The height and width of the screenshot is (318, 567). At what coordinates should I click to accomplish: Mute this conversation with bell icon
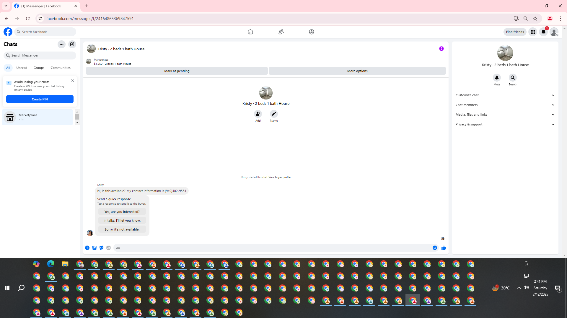[x=497, y=78]
